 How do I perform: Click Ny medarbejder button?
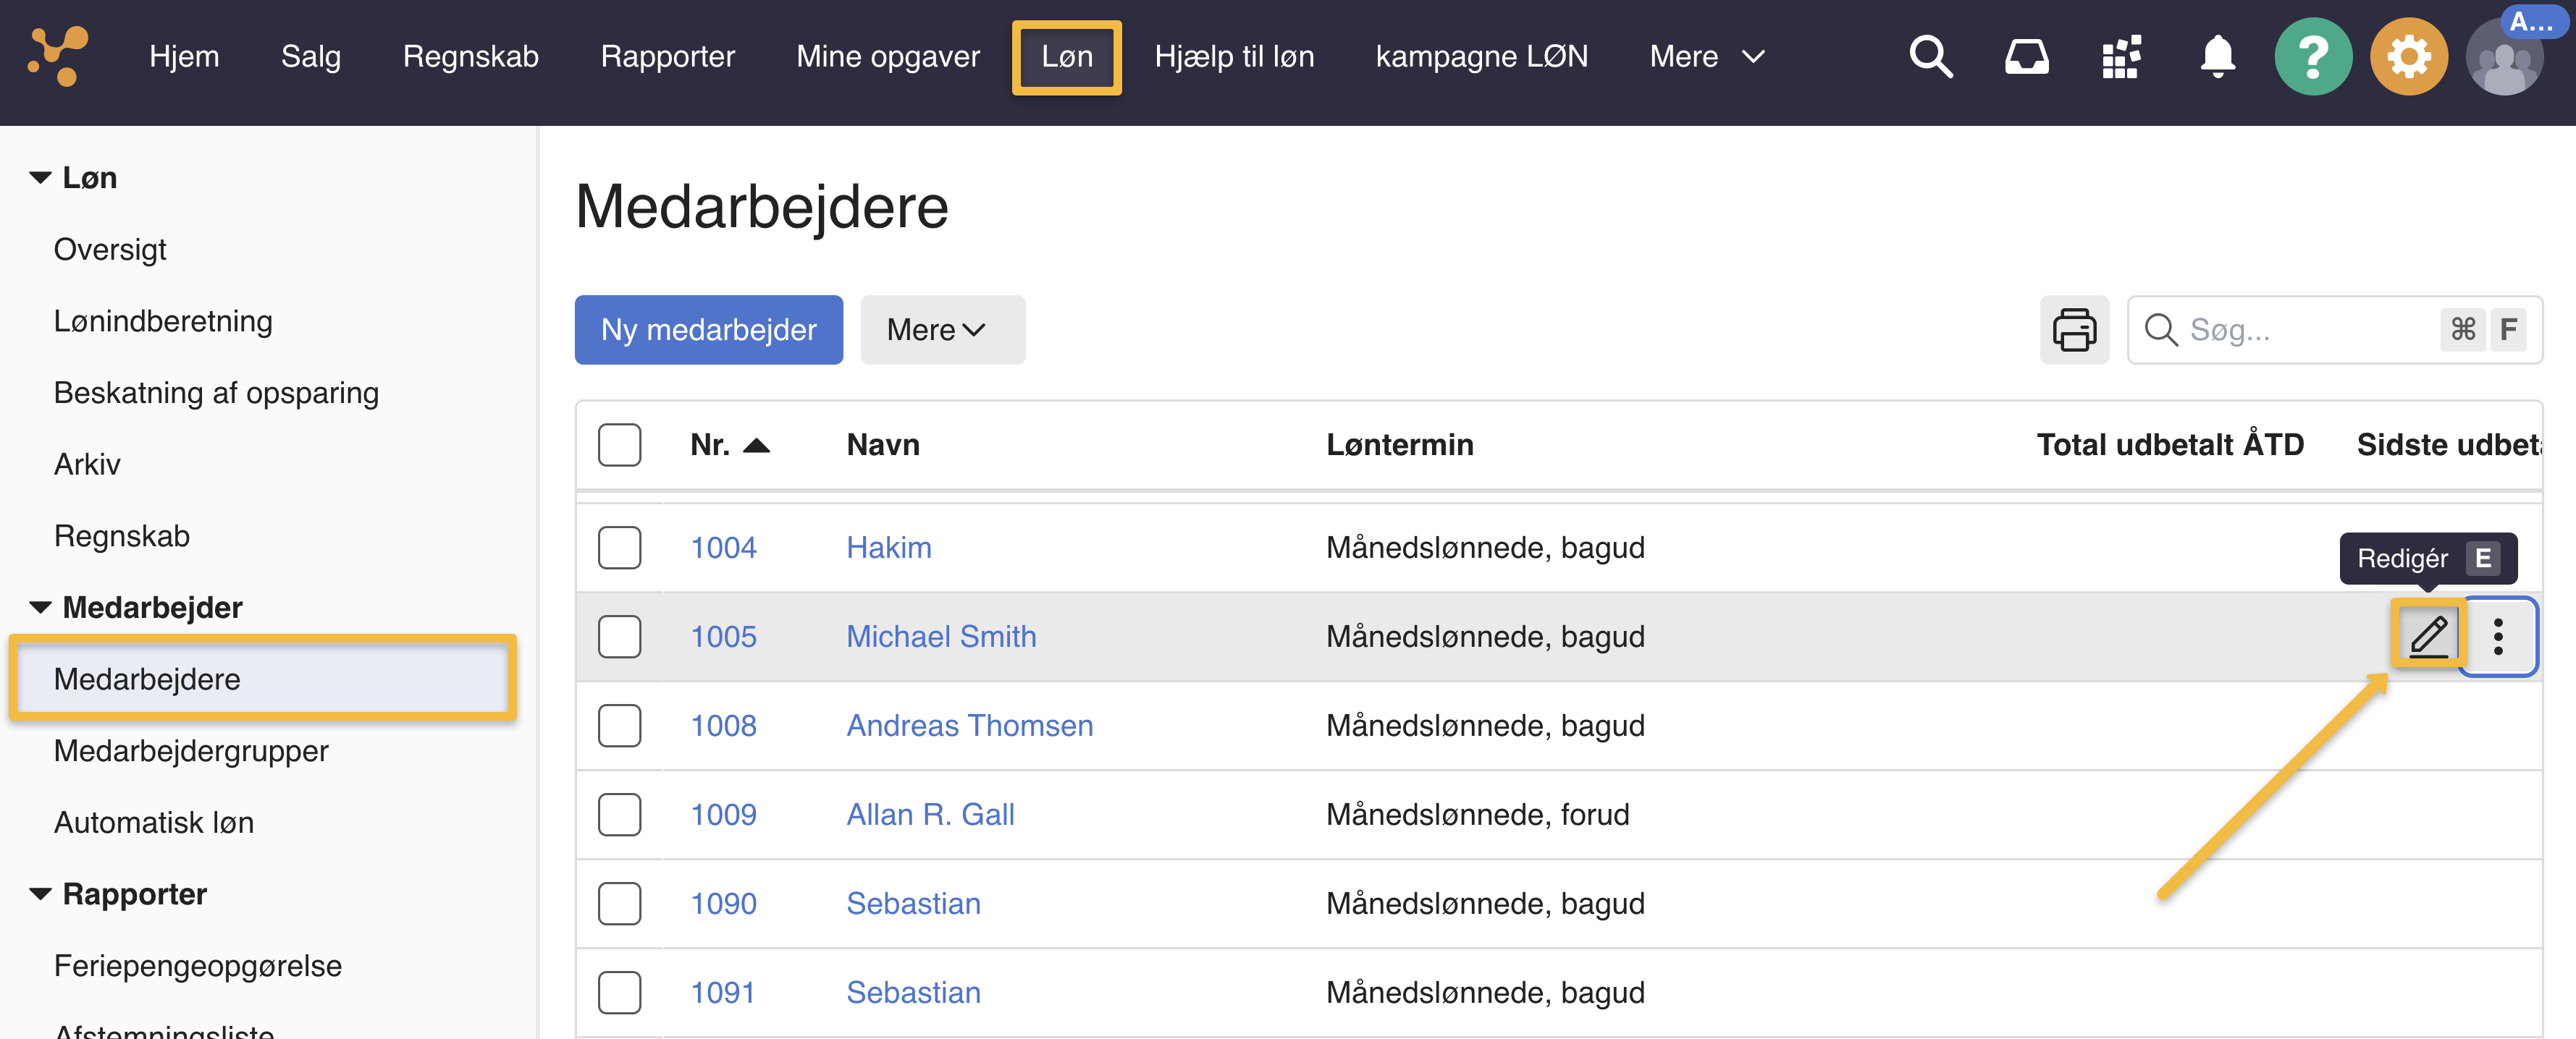coord(708,330)
